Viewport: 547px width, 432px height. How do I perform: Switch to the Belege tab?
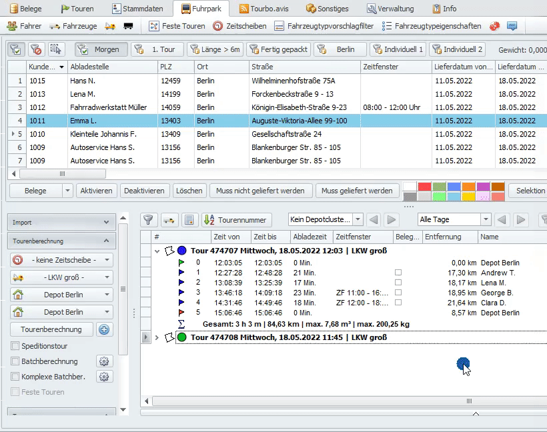(x=26, y=9)
